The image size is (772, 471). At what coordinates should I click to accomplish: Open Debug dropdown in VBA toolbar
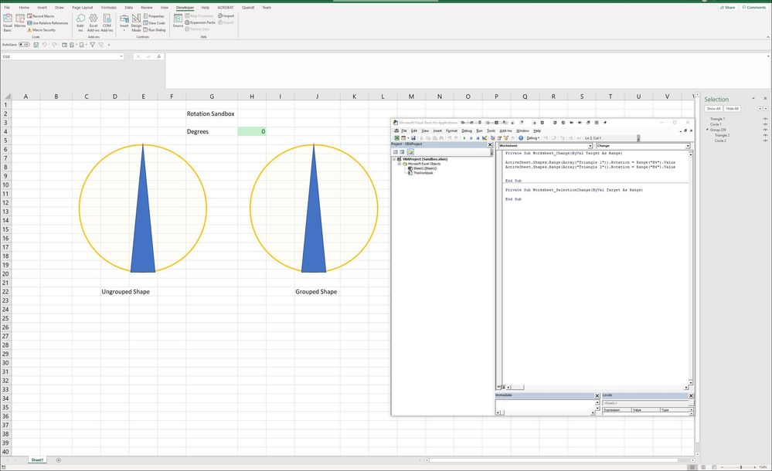click(533, 137)
